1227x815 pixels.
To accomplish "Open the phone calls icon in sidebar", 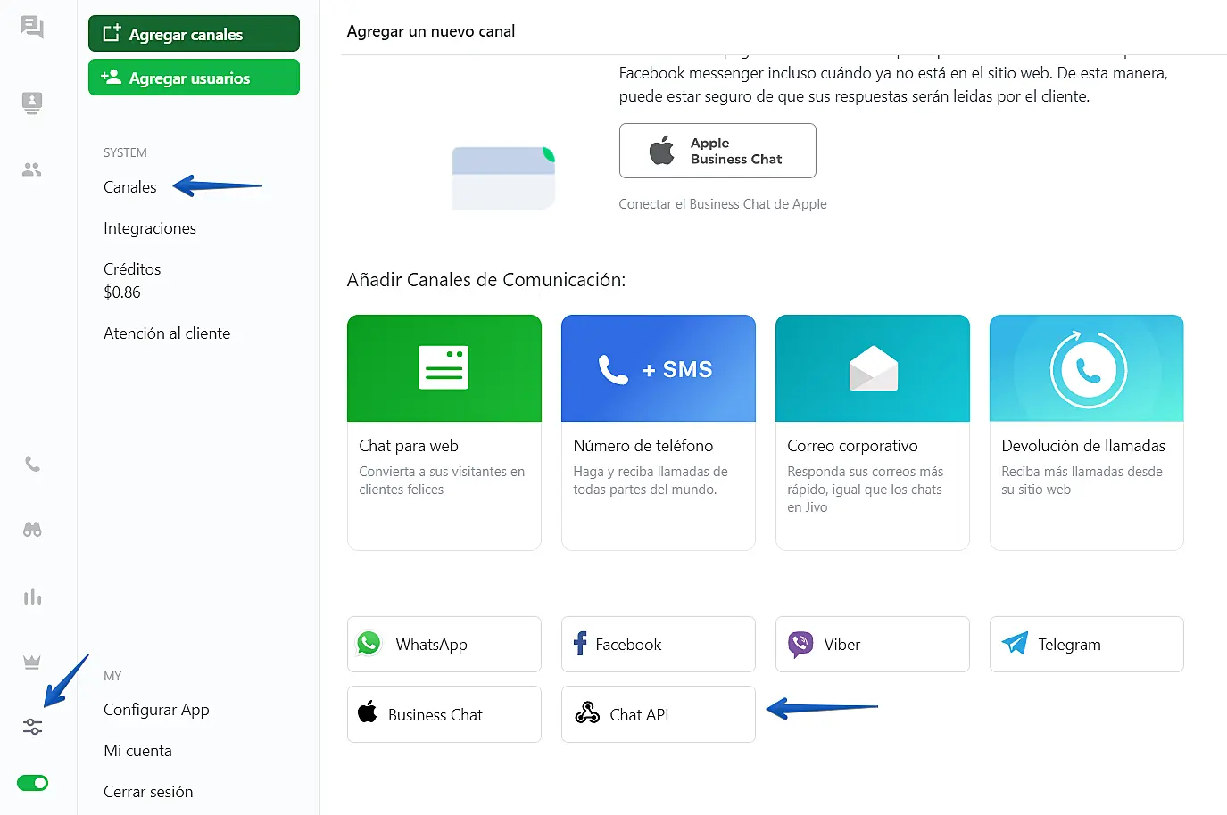I will coord(32,464).
